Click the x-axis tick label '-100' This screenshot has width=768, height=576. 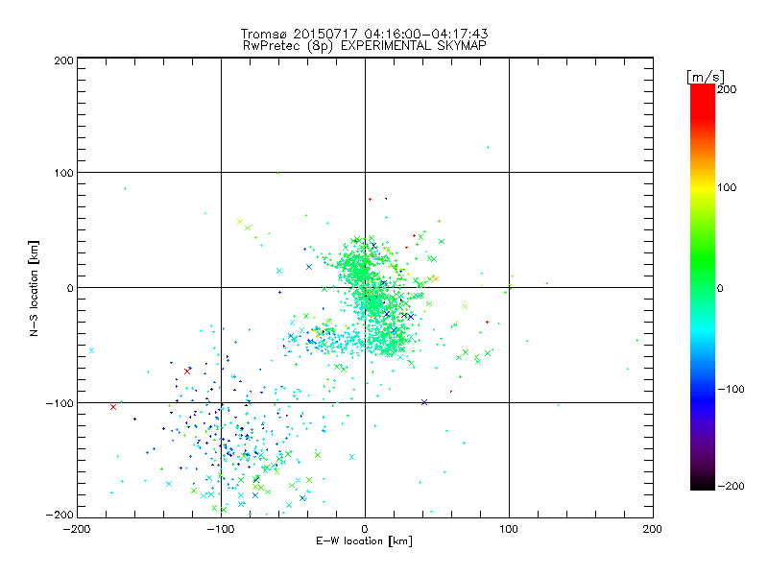click(221, 530)
